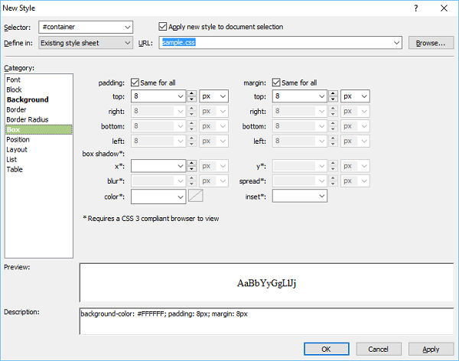
Task: Increase margin top value with spinner
Action: click(x=333, y=93)
